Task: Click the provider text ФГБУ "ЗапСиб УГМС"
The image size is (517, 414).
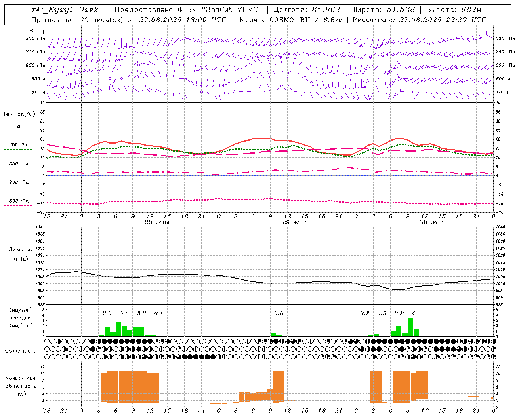Action: coord(219,10)
